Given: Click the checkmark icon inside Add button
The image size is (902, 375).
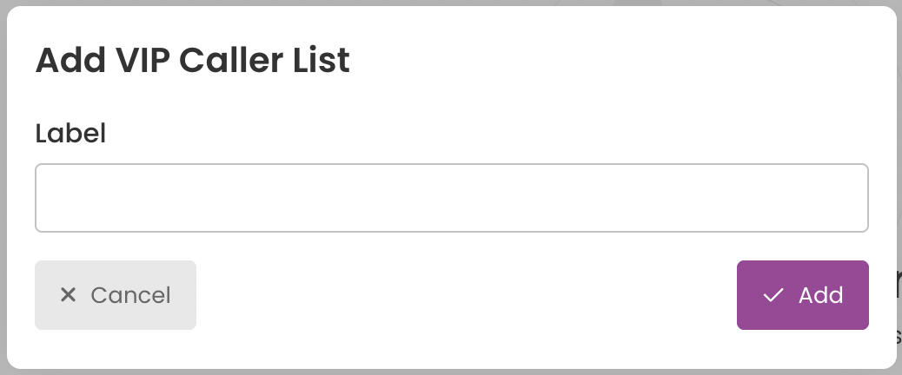Looking at the screenshot, I should click(x=773, y=295).
